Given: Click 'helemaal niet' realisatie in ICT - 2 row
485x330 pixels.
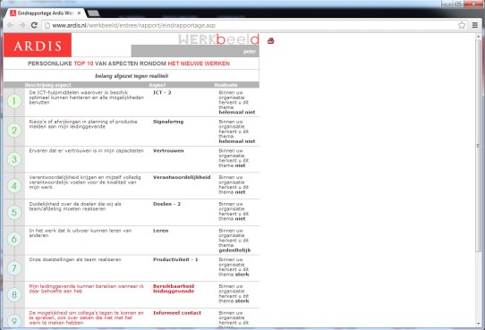Looking at the screenshot, I should click(x=237, y=112).
